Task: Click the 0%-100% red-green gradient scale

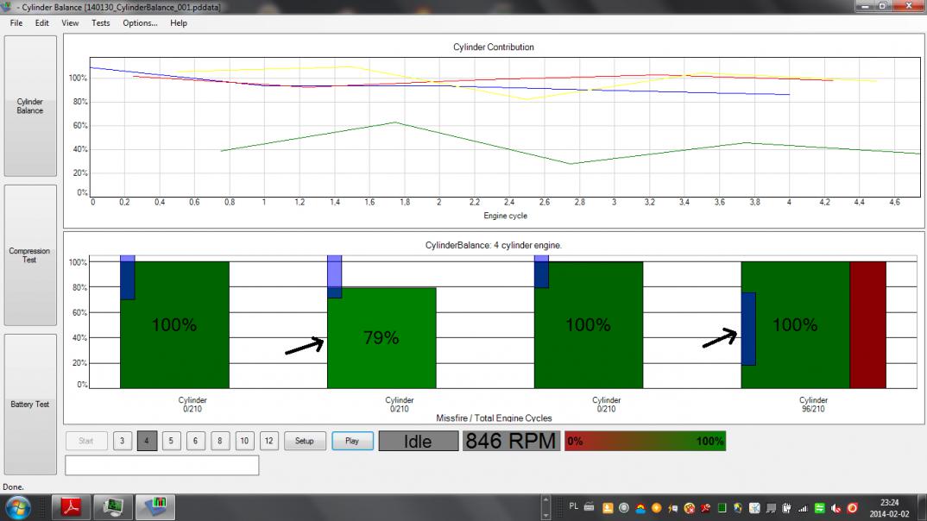Action: pos(645,441)
